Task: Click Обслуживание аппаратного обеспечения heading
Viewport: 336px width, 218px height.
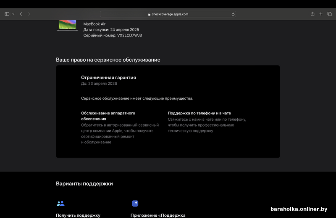Action: 108,116
